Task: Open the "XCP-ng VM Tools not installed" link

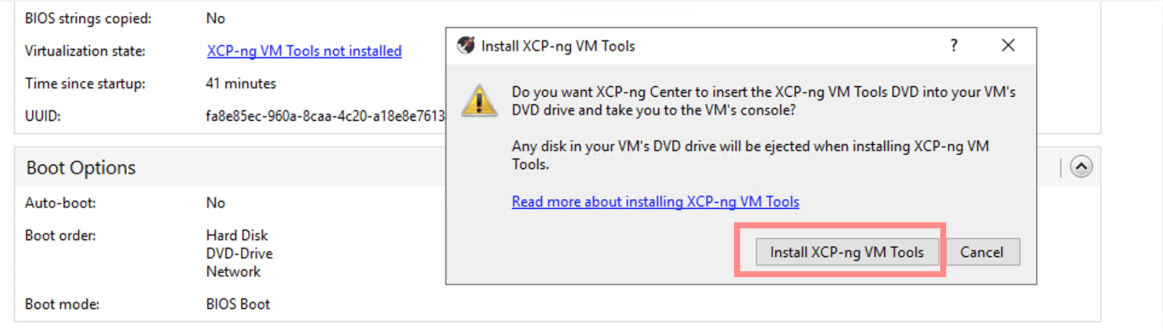Action: [x=304, y=51]
